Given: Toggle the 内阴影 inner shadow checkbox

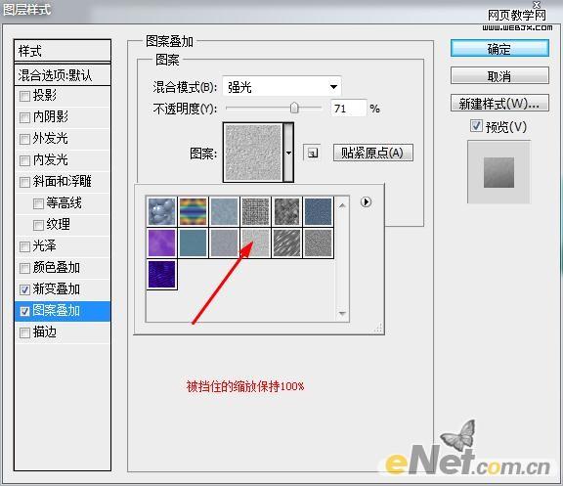Looking at the screenshot, I should (24, 117).
